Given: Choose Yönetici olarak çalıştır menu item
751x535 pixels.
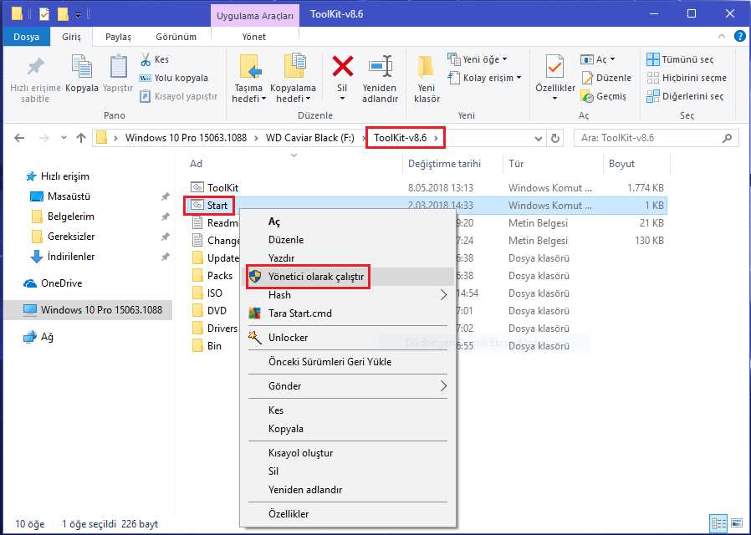Looking at the screenshot, I should coord(348,277).
